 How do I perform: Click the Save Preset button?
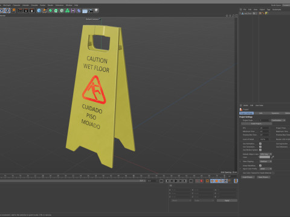pyautogui.click(x=263, y=177)
